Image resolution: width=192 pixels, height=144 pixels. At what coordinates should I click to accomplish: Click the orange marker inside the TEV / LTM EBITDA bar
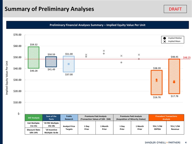[157, 80]
